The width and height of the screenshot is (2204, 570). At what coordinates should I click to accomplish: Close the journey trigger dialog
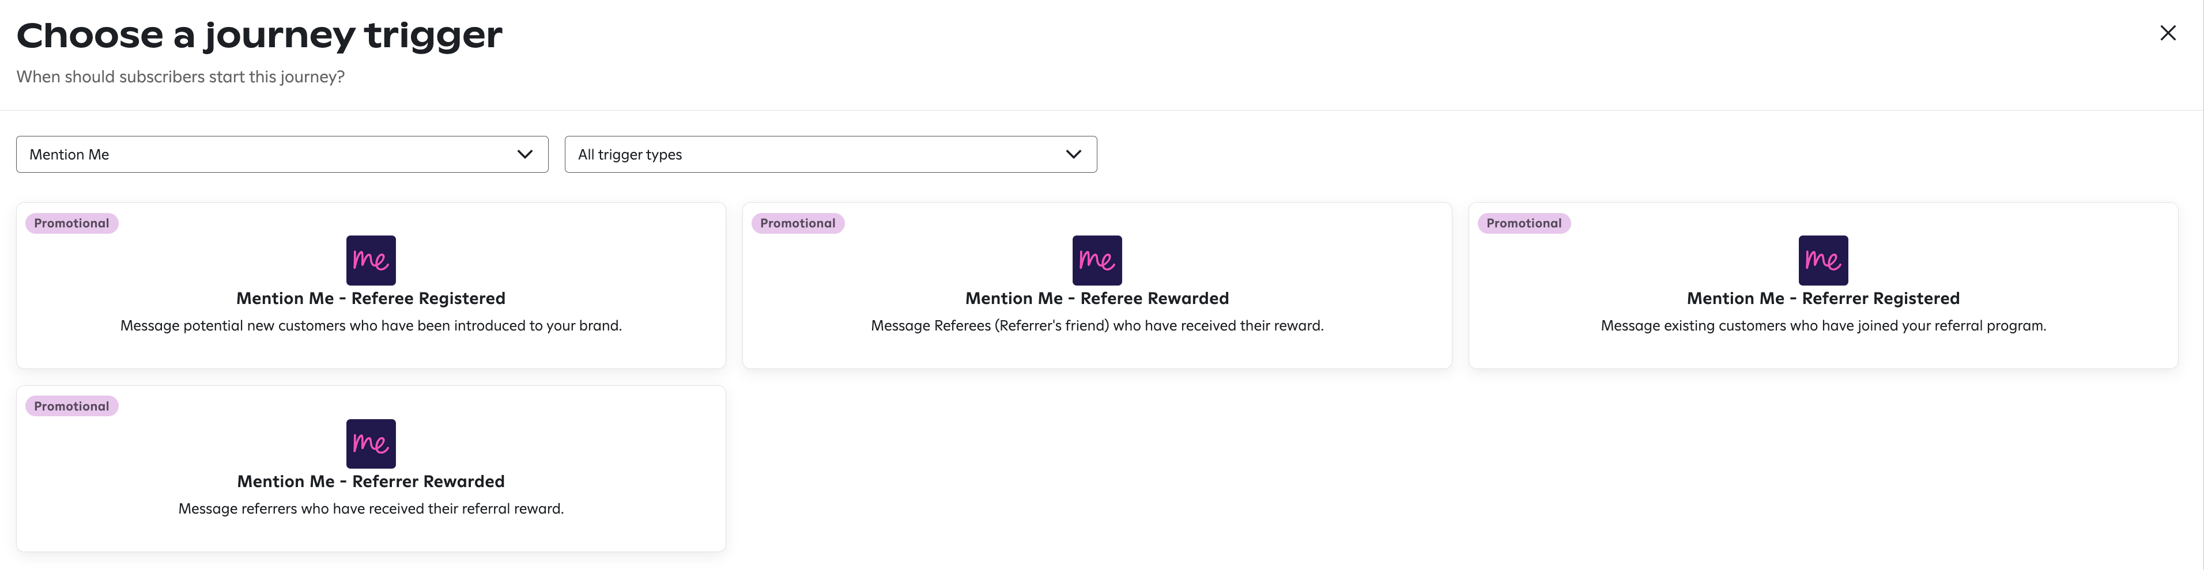[2167, 33]
